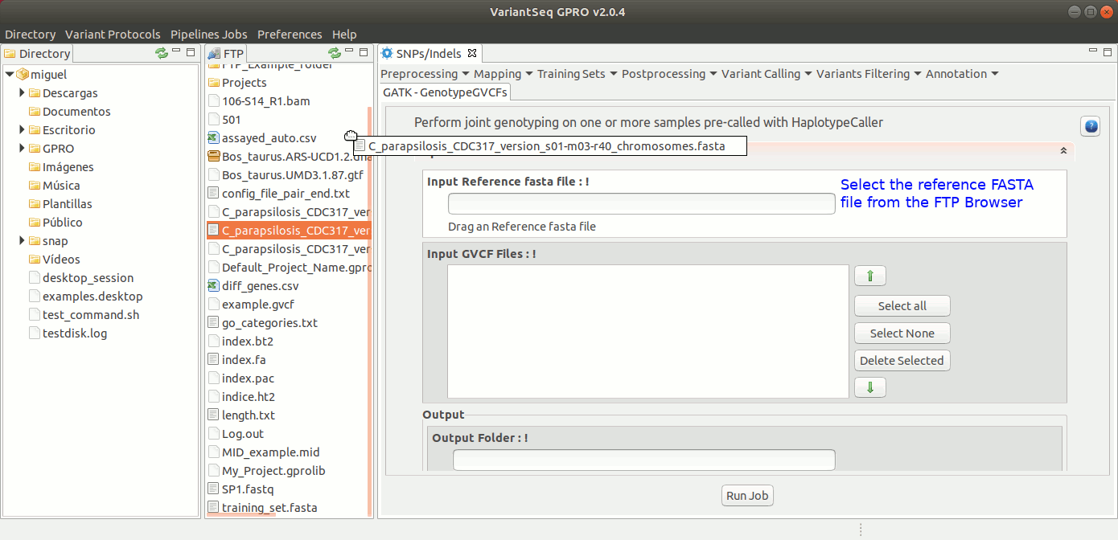
Task: Expand the GPRO folder tree
Action: (x=23, y=149)
